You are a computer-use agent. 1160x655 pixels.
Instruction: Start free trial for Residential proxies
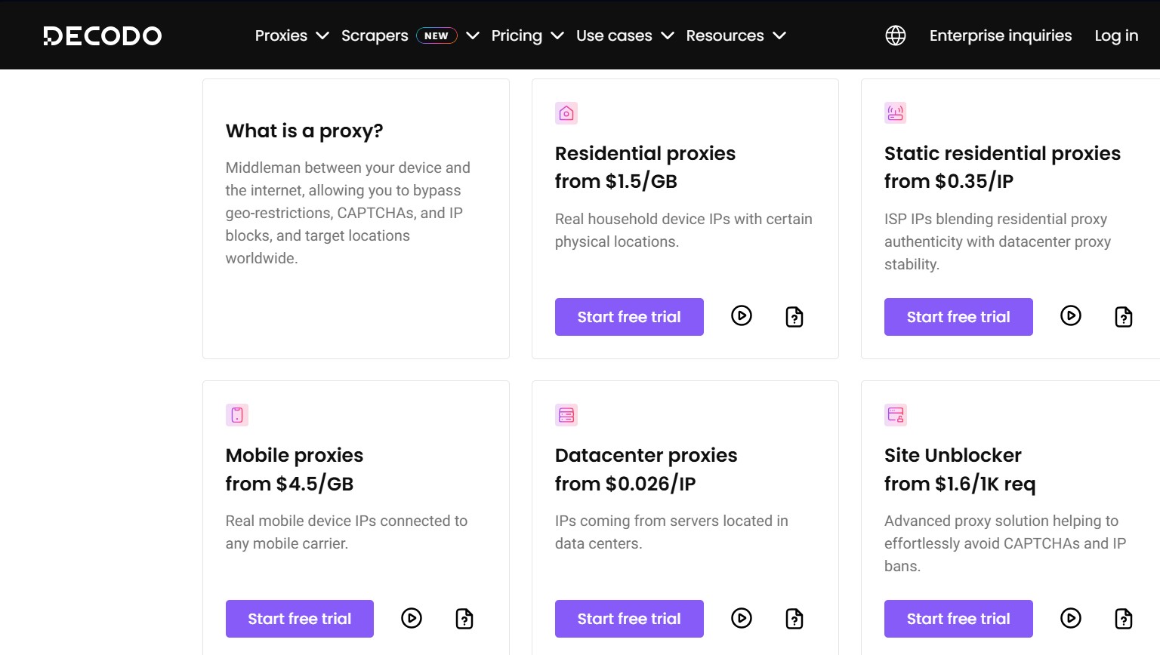coord(629,317)
